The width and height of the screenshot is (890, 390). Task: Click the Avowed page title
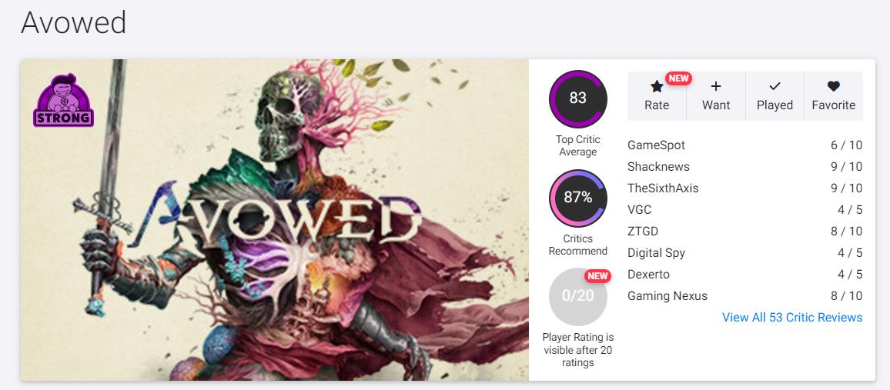point(73,23)
